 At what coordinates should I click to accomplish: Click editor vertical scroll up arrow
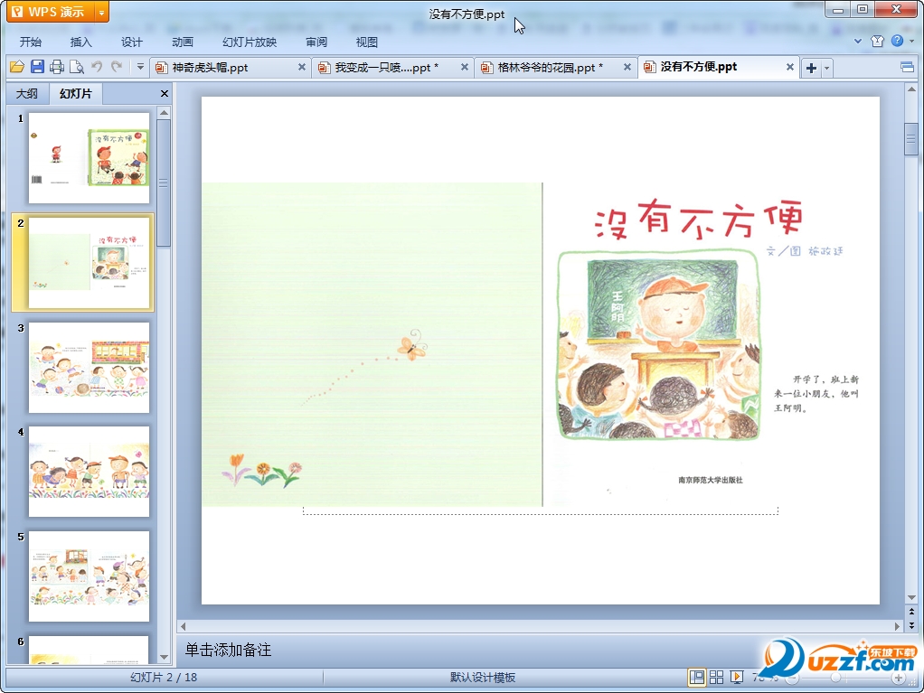pos(911,89)
